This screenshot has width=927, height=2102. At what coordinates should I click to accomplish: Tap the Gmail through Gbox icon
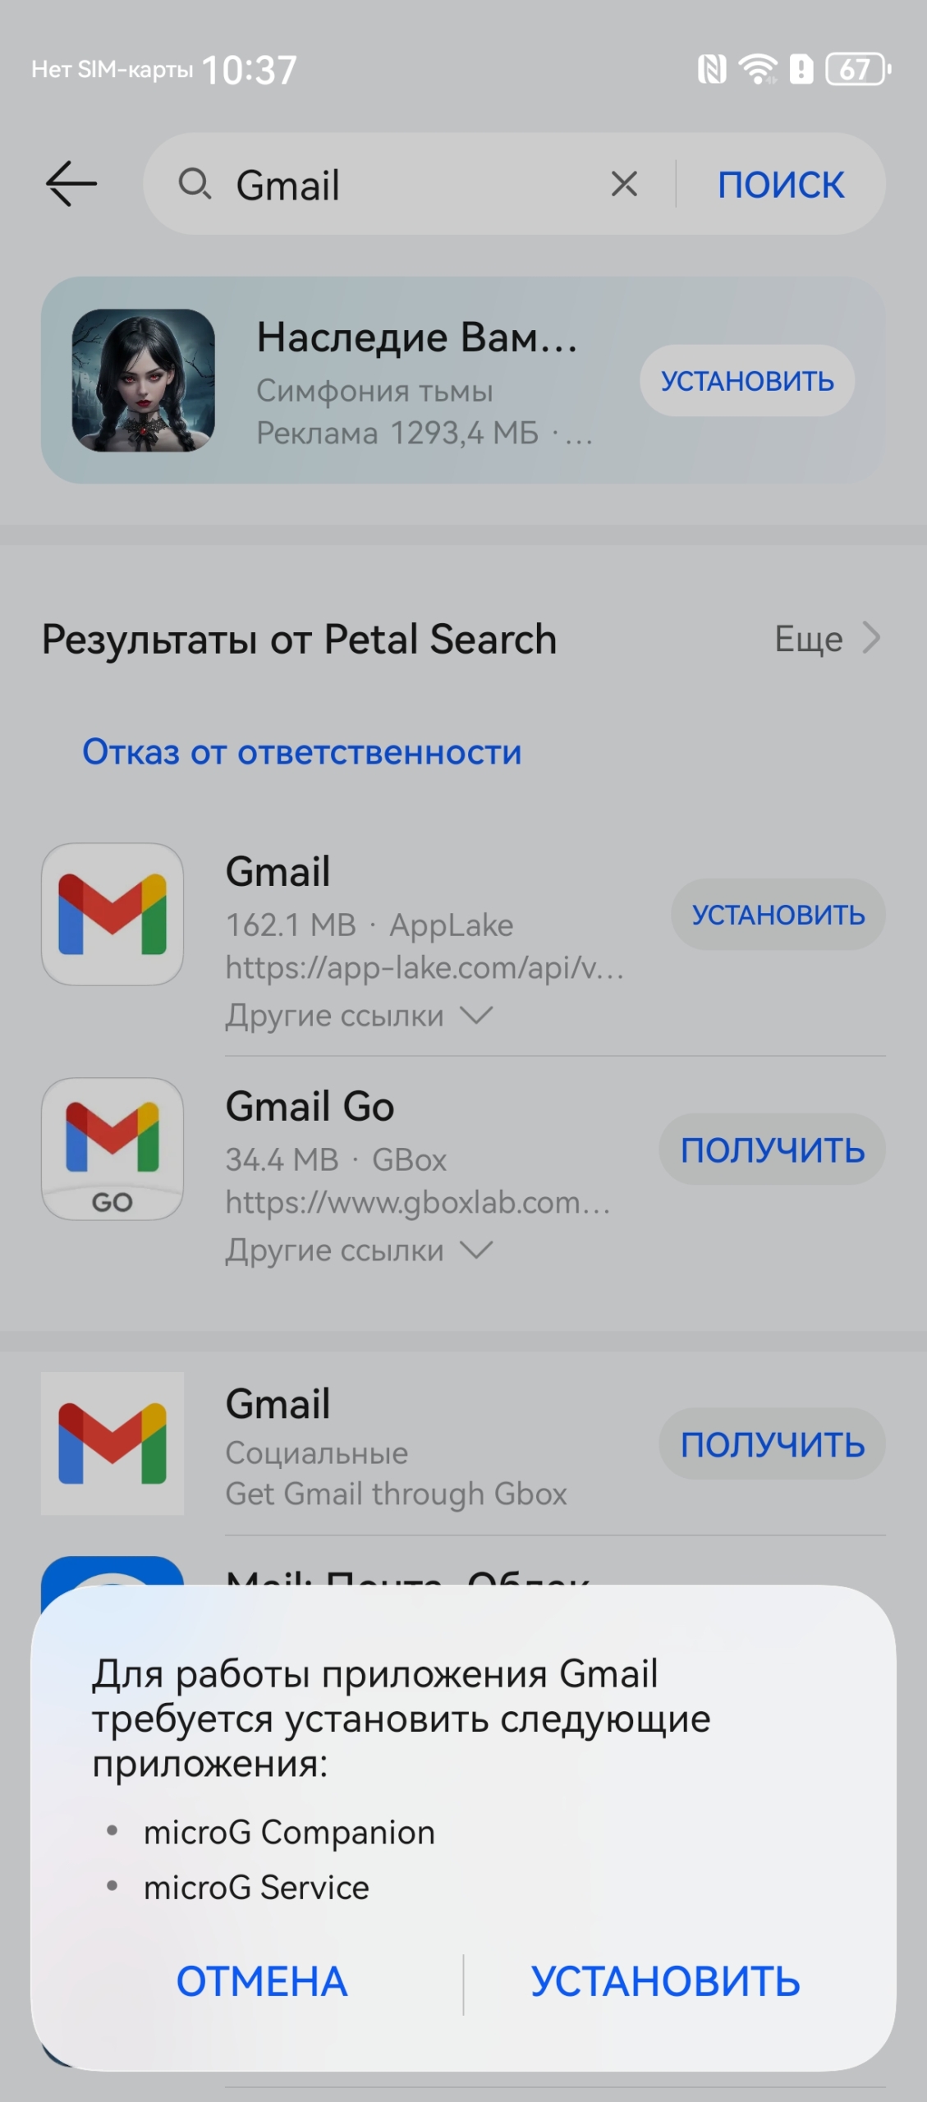pyautogui.click(x=112, y=1443)
